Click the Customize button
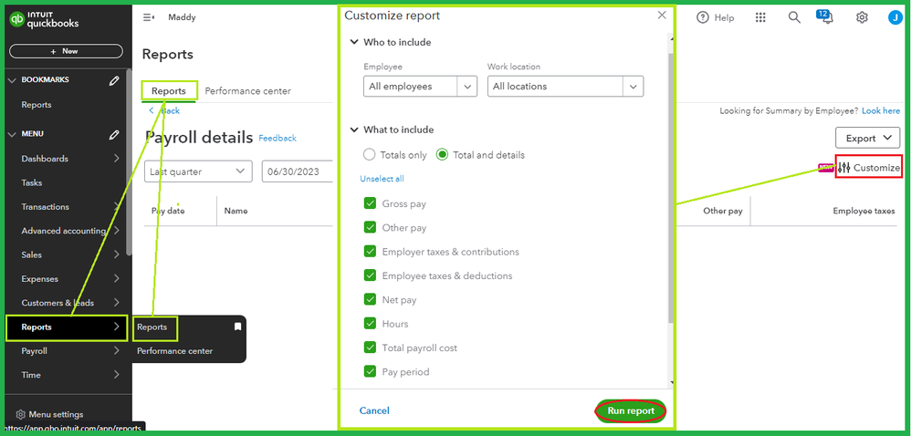Screen dimensions: 911x436 [x=869, y=168]
